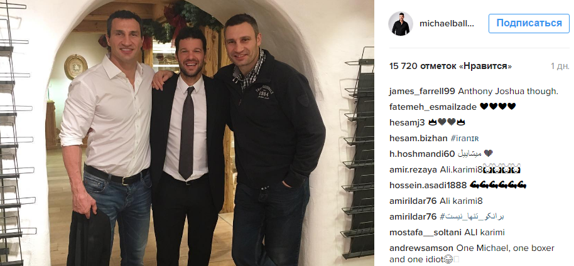The image size is (574, 266).
Task: Click the Подписаться follow button
Action: click(529, 23)
